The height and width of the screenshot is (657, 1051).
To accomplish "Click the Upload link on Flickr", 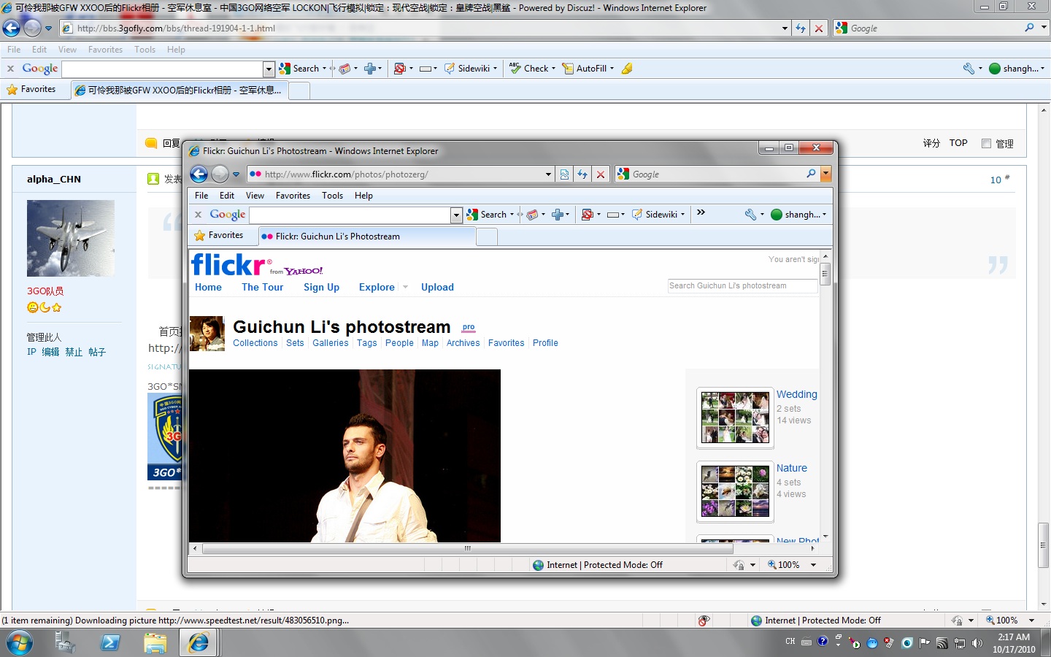I will pos(437,287).
